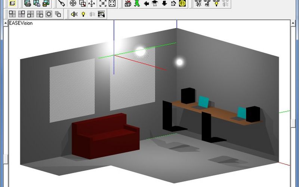Click the eyes-over-loudspeaker icon
299x187 pixels.
[198, 3]
